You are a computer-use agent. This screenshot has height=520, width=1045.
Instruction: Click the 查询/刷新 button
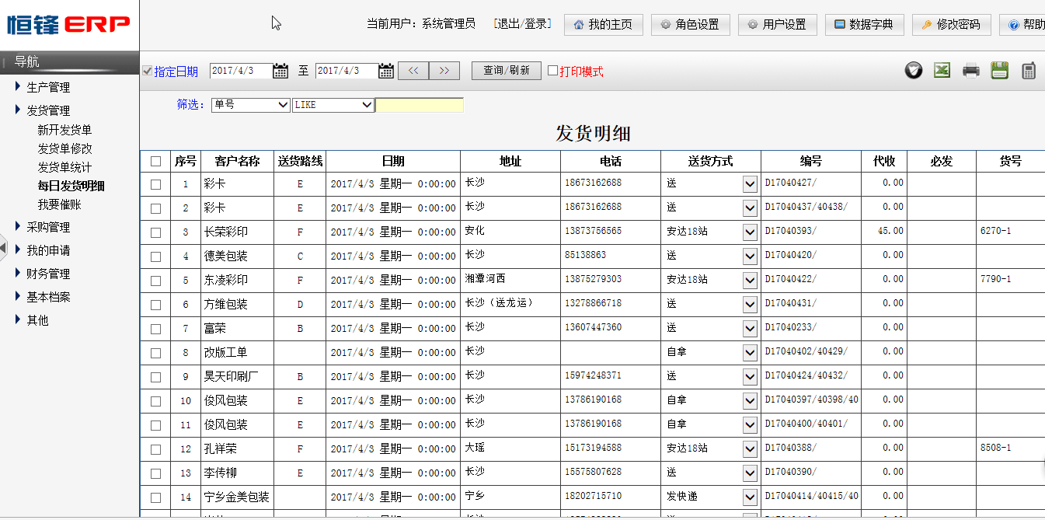(x=506, y=71)
